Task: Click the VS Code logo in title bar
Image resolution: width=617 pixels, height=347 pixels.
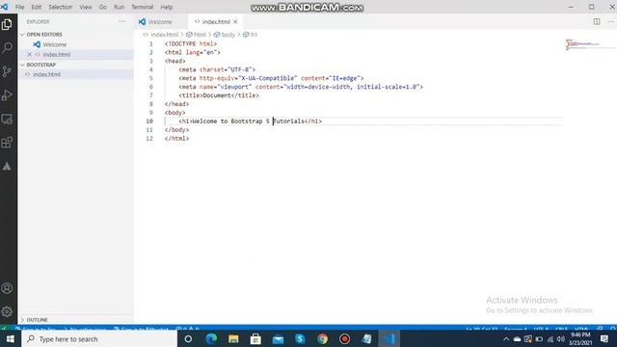Action: [x=4, y=7]
